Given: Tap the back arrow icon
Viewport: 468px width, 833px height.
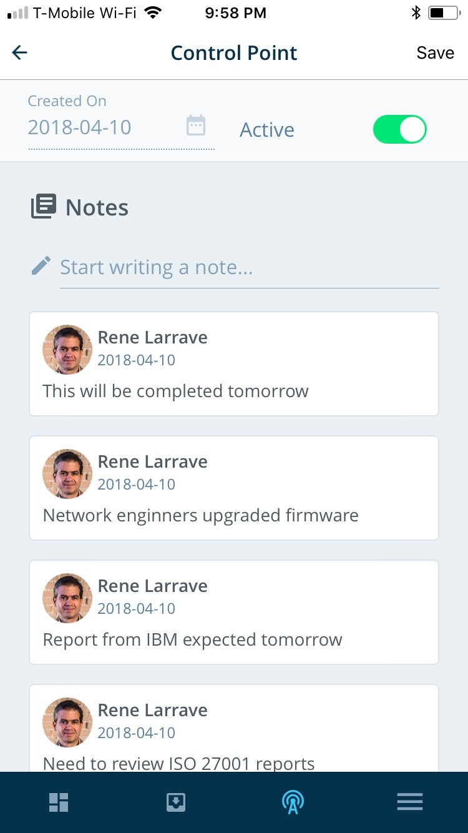Looking at the screenshot, I should tap(20, 53).
